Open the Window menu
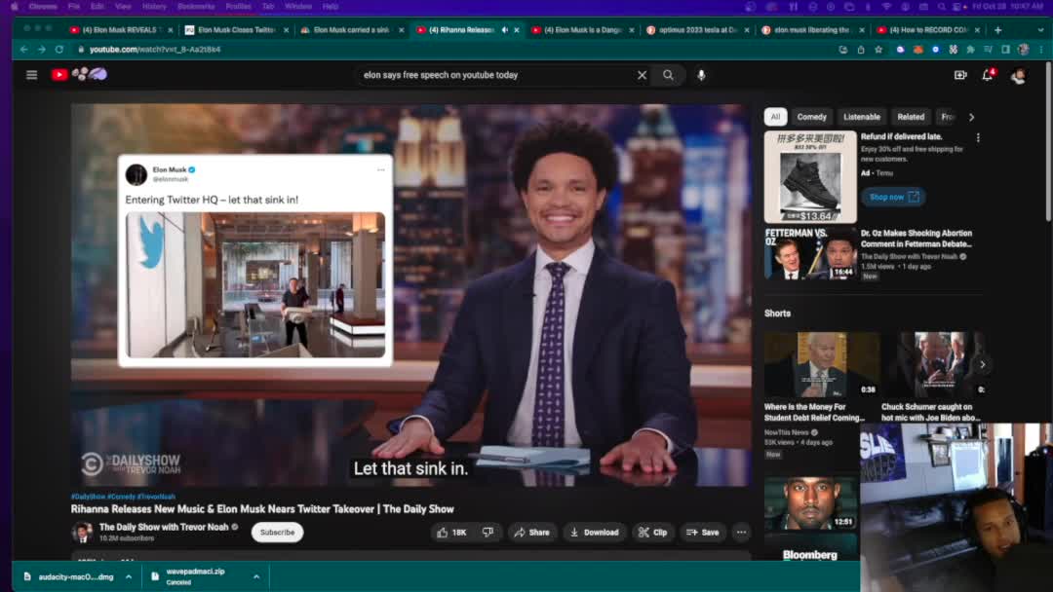This screenshot has width=1053, height=592. pyautogui.click(x=298, y=7)
